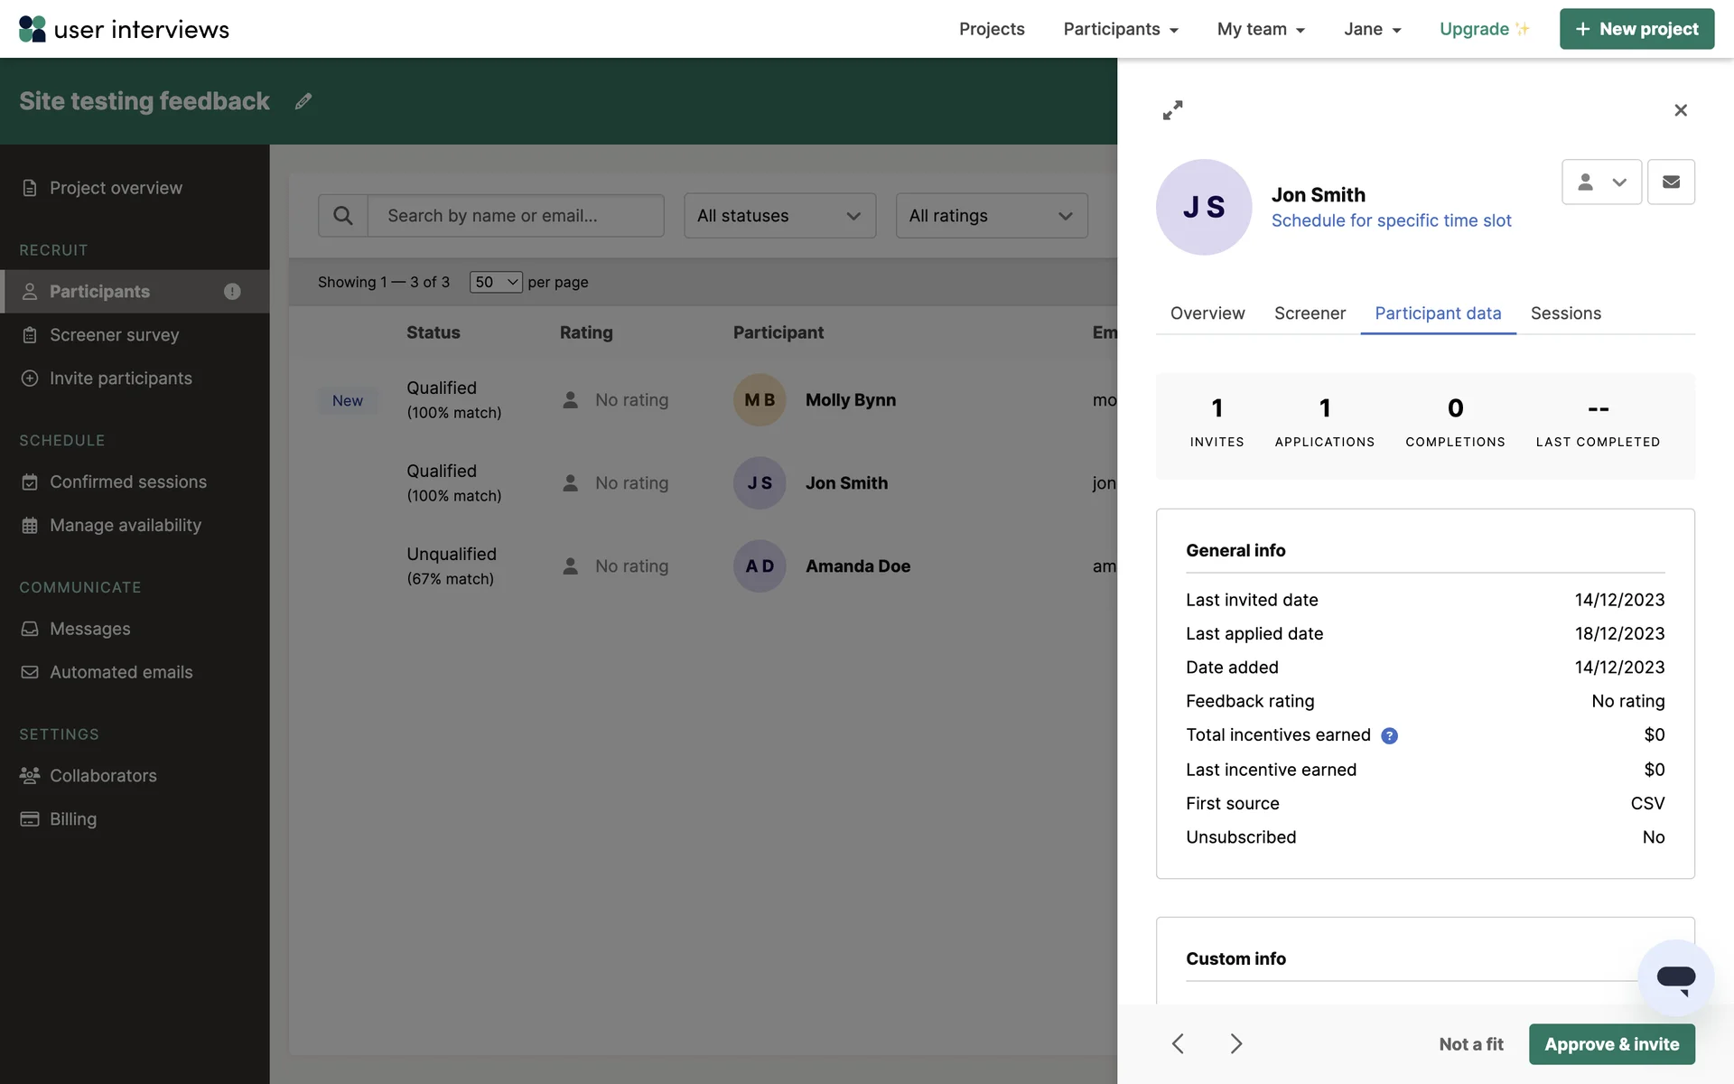Expand the All ratings filter
1734x1084 pixels.
tap(991, 216)
